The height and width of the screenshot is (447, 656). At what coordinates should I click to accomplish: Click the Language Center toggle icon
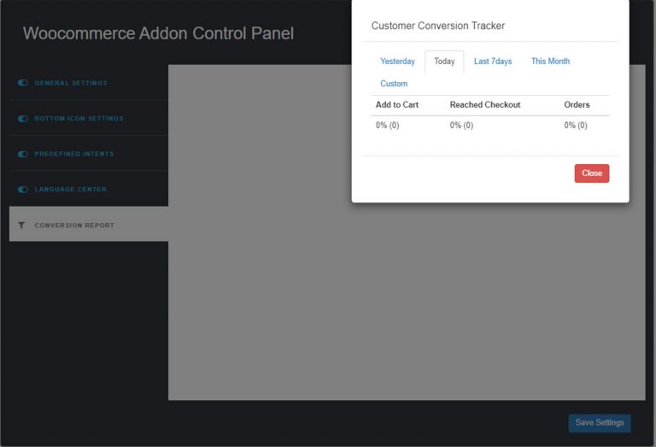pyautogui.click(x=22, y=190)
